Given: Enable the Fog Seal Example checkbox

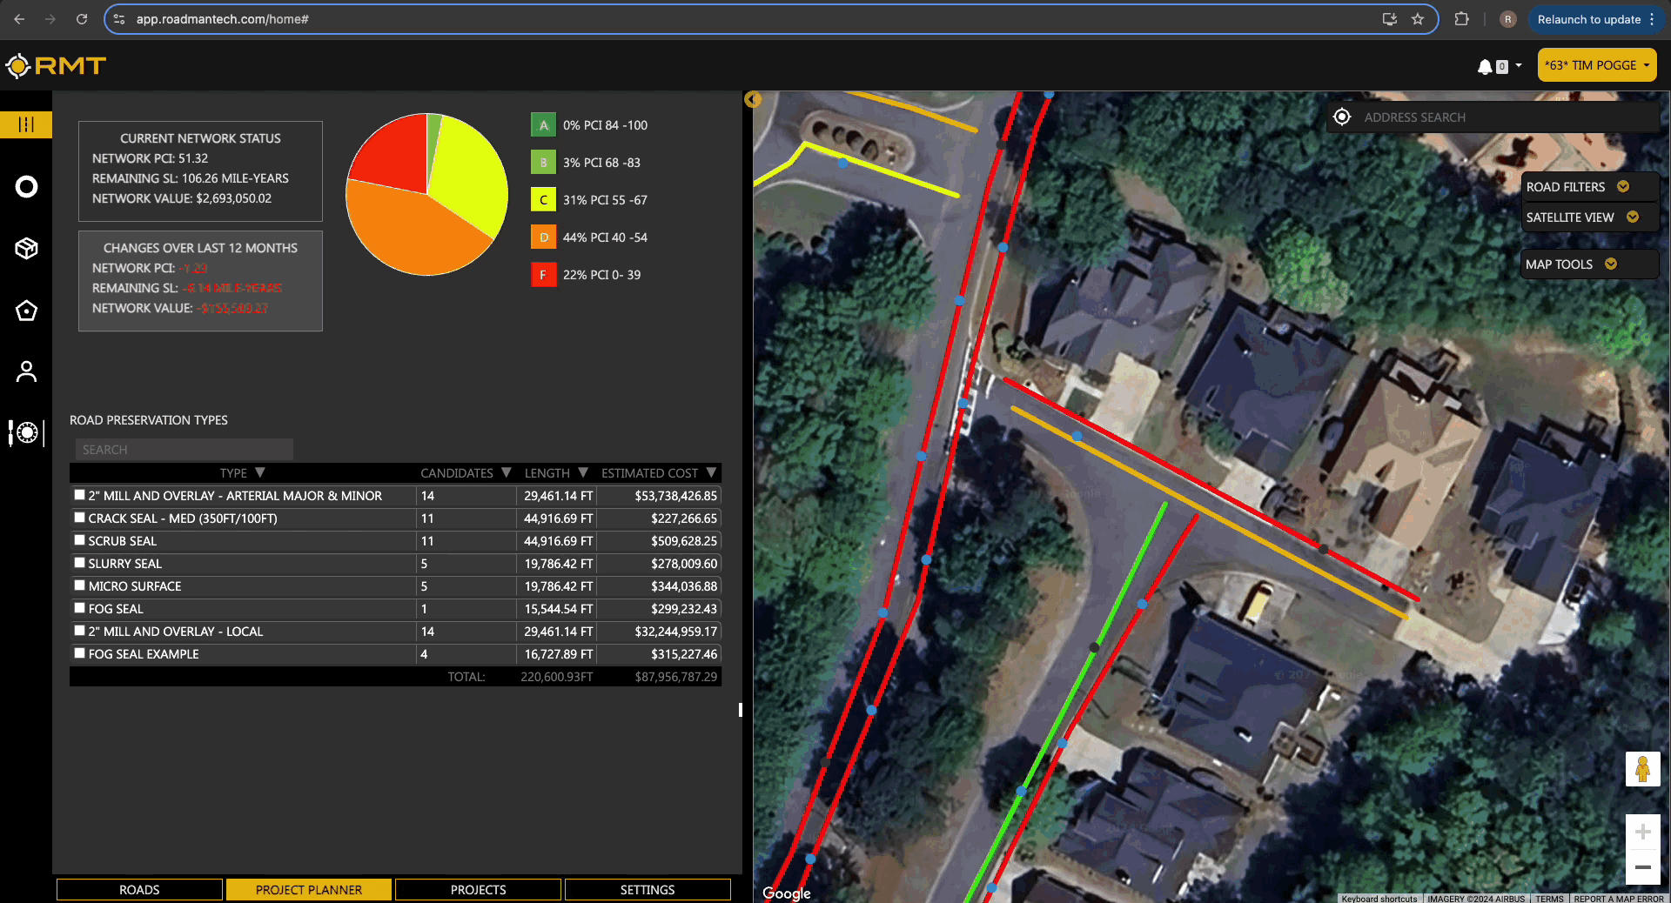Looking at the screenshot, I should click(80, 653).
